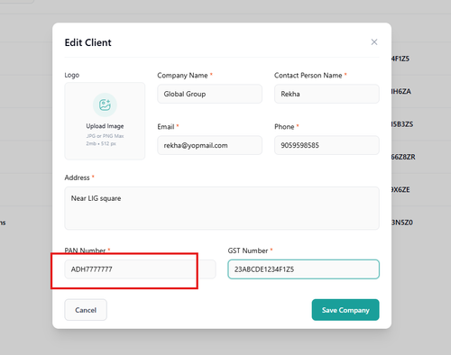The image size is (451, 355).
Task: Click the PAN Number field
Action: (x=140, y=269)
